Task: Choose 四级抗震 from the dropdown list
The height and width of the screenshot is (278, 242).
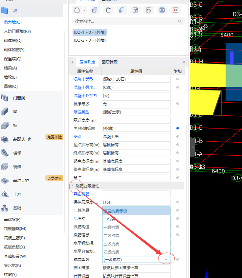Action: [136, 252]
